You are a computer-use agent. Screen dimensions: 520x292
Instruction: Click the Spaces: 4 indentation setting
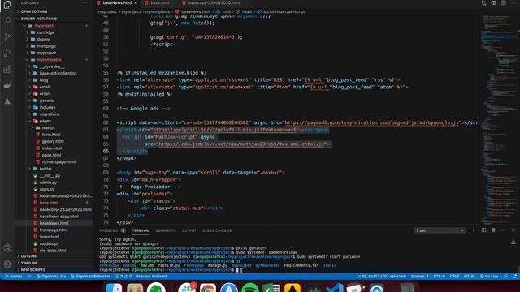[419, 276]
